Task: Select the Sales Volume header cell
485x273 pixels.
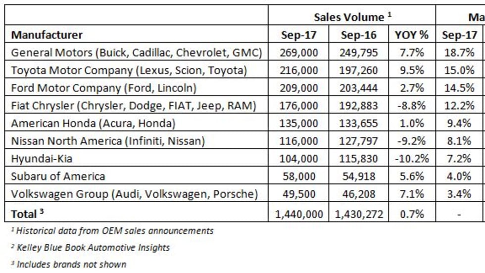Action: [x=352, y=17]
